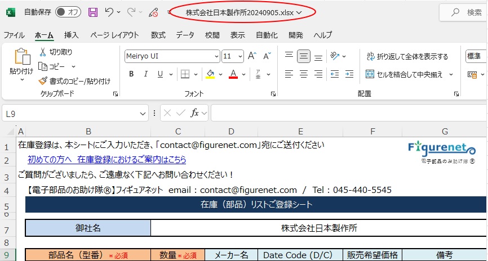Open the 初めての方へ 在庫登録 guide link
This screenshot has width=488, height=261.
[107, 160]
